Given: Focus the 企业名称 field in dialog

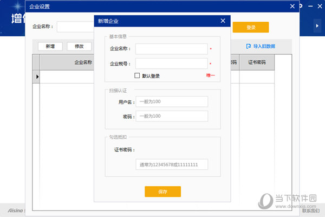Looking at the screenshot, I should pyautogui.click(x=171, y=49).
